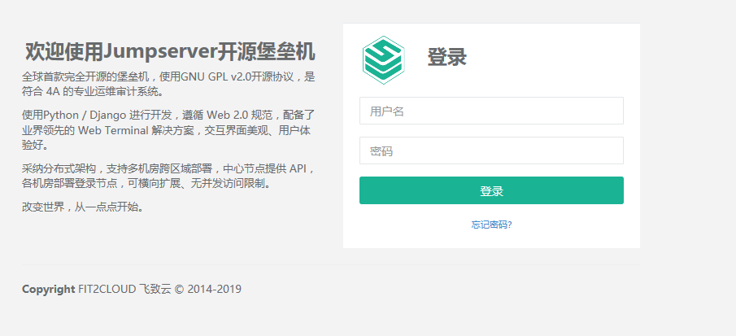Click the Jumpserver hexagon logo

pyautogui.click(x=384, y=60)
